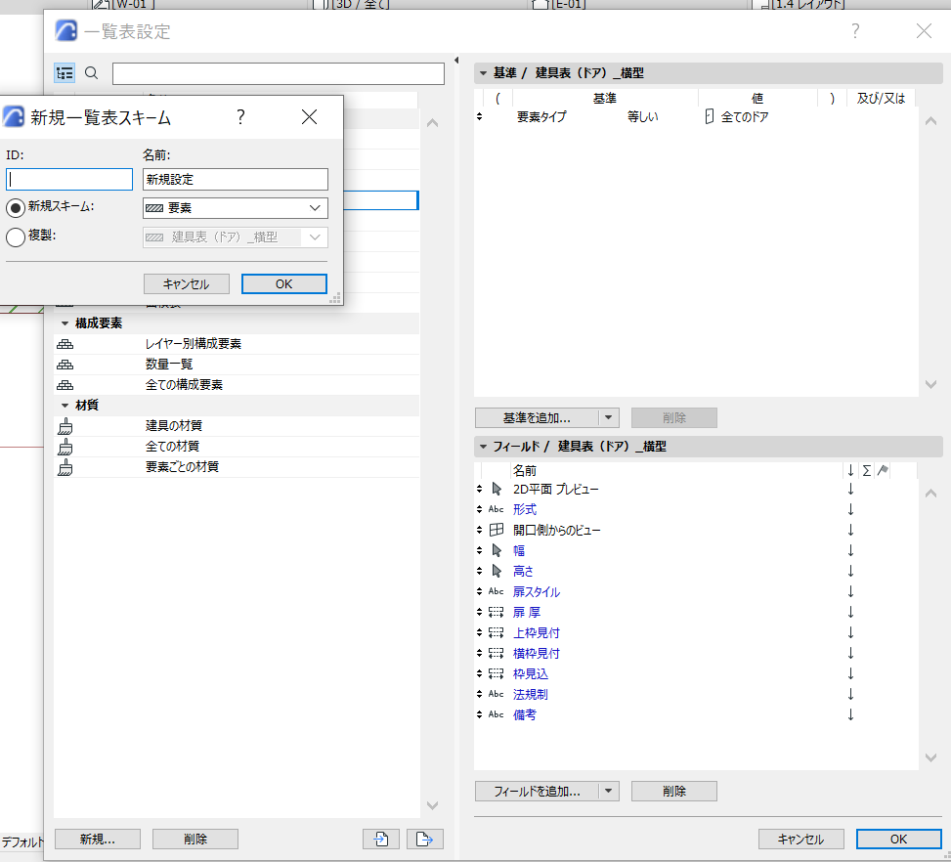Click the magnifier search icon
951x862 pixels.
[x=92, y=73]
